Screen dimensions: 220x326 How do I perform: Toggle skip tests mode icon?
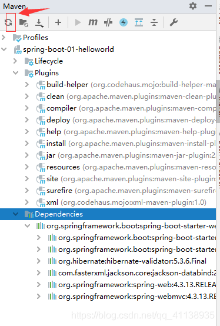pyautogui.click(x=108, y=22)
